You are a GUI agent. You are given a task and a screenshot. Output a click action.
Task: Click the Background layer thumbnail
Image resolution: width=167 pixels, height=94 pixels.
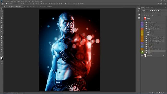click(145, 56)
